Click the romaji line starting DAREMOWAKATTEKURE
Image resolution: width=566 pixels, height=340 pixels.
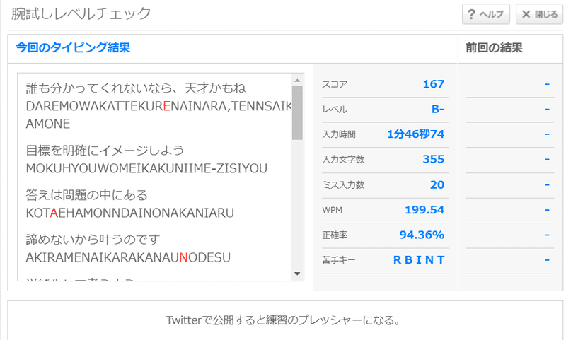click(x=158, y=106)
